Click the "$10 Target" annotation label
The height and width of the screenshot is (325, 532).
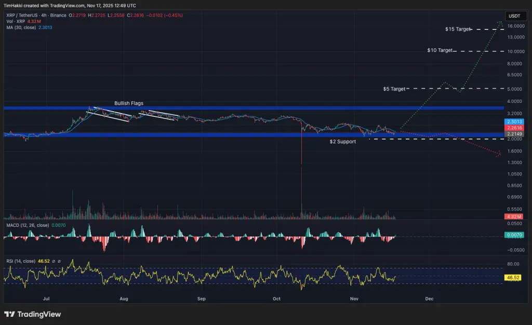click(440, 50)
